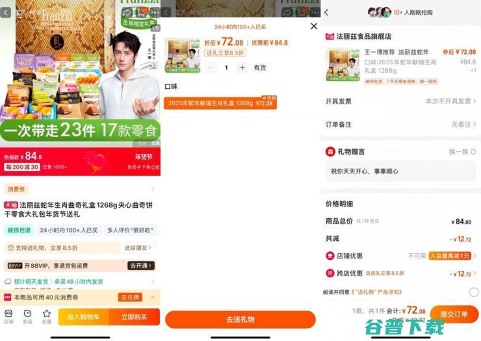Image resolution: width=481 pixels, height=341 pixels.
Task: Dismiss the 40元消费券 banner
Action: pyautogui.click(x=153, y=297)
